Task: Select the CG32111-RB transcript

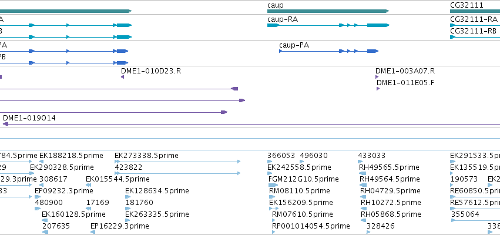Action: click(x=475, y=37)
